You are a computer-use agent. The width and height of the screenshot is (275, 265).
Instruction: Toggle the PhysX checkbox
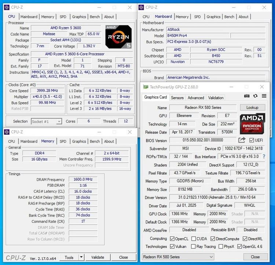tap(221, 246)
